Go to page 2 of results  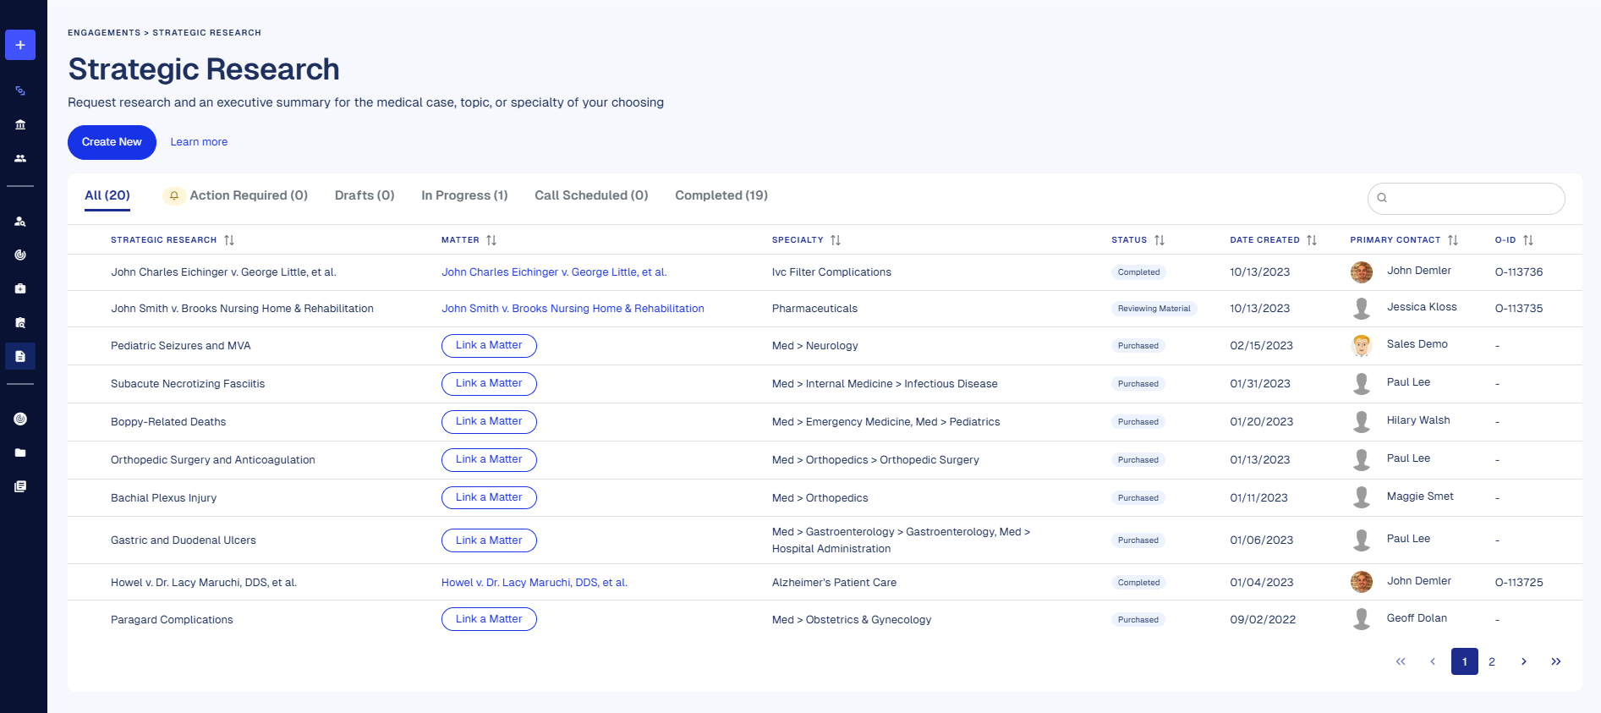[1492, 661]
